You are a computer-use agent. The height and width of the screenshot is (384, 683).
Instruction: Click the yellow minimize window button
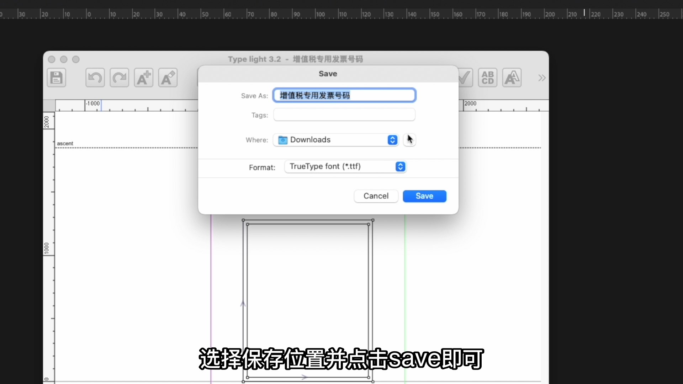pos(64,59)
